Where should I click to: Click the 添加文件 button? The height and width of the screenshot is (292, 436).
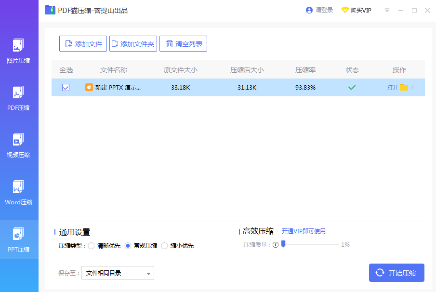(x=83, y=44)
